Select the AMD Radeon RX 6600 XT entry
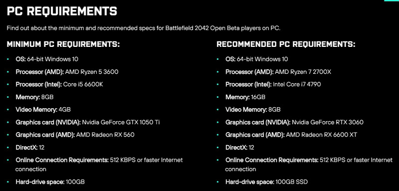399x191 pixels. click(291, 135)
